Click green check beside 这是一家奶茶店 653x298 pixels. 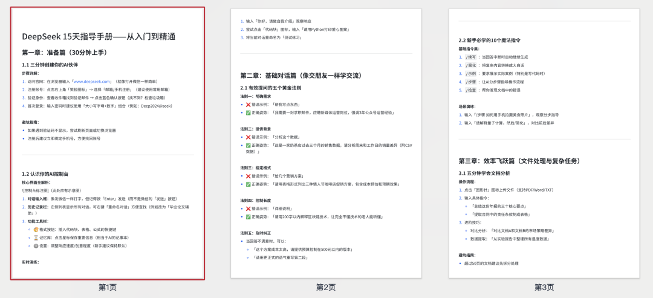(249, 145)
